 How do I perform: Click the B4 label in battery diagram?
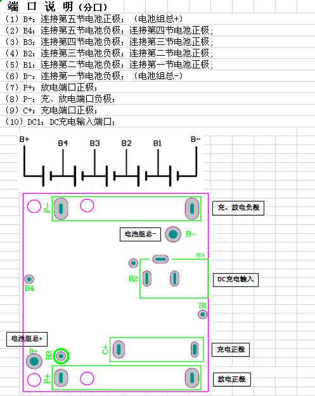pyautogui.click(x=63, y=143)
